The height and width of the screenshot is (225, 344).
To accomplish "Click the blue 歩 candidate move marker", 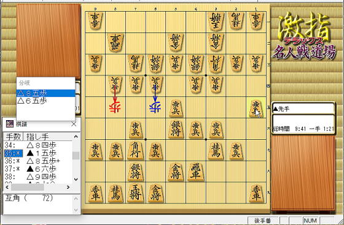I will pos(155,107).
